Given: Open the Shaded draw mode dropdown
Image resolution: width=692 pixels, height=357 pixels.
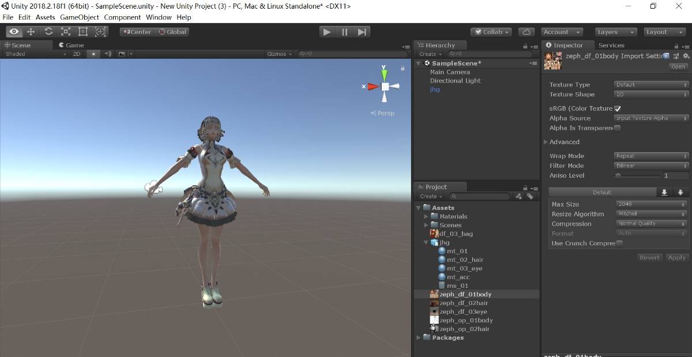Looking at the screenshot, I should pos(36,54).
